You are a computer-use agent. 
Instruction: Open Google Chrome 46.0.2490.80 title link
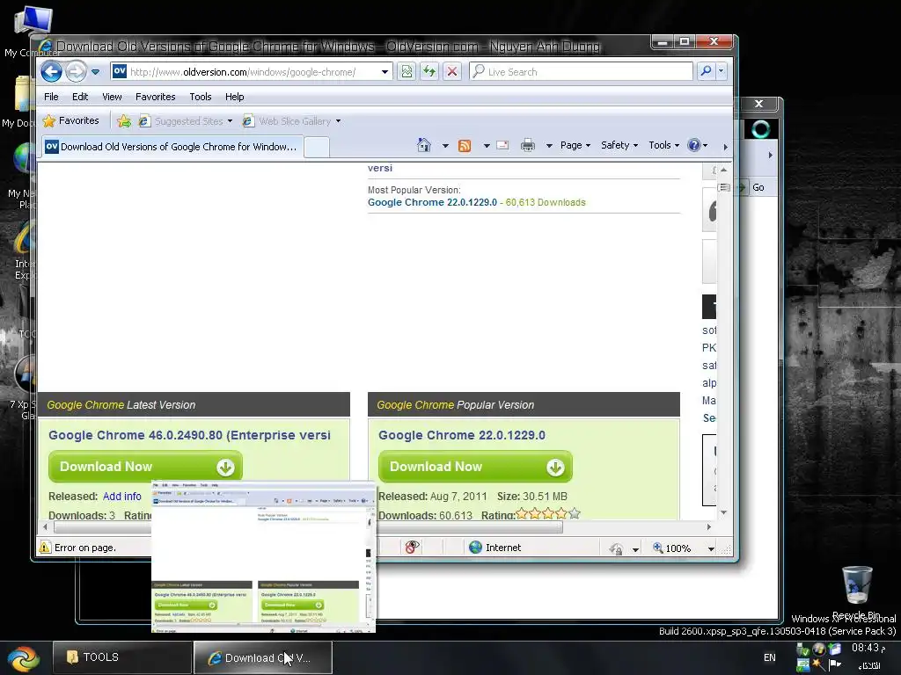tap(190, 435)
